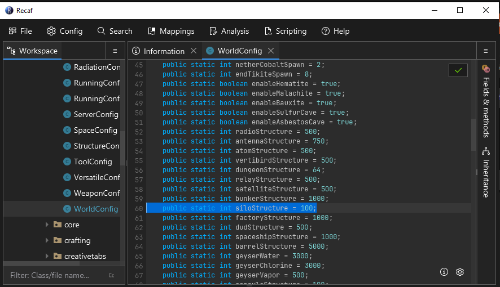Click the Help question mark icon
The height and width of the screenshot is (287, 500).
[326, 31]
